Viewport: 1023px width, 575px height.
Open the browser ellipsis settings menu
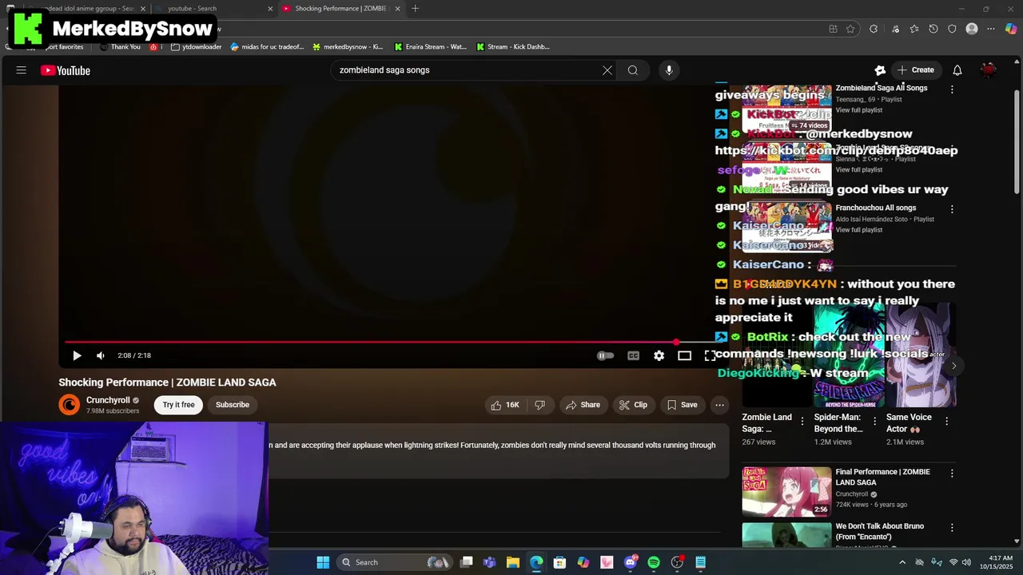991,29
